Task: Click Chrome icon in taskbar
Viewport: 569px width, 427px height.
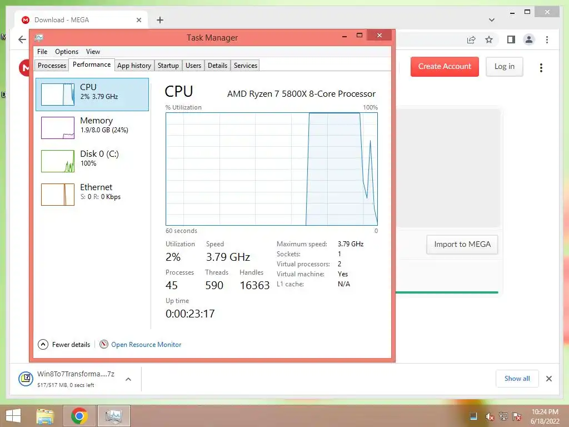Action: pyautogui.click(x=79, y=416)
